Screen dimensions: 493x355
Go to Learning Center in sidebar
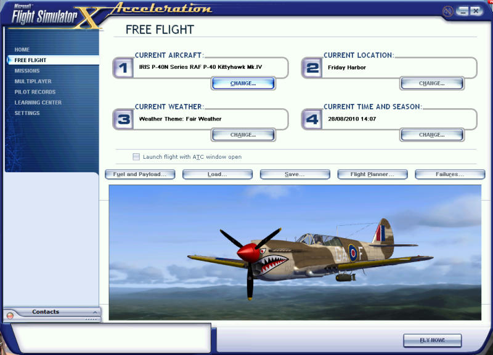click(x=38, y=103)
